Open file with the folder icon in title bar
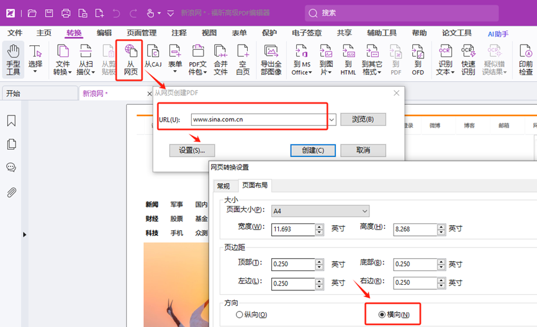 pos(32,14)
